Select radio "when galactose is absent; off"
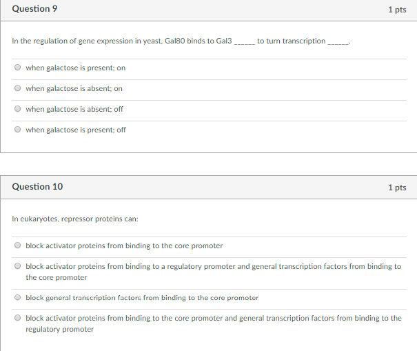The height and width of the screenshot is (351, 417). click(x=17, y=108)
